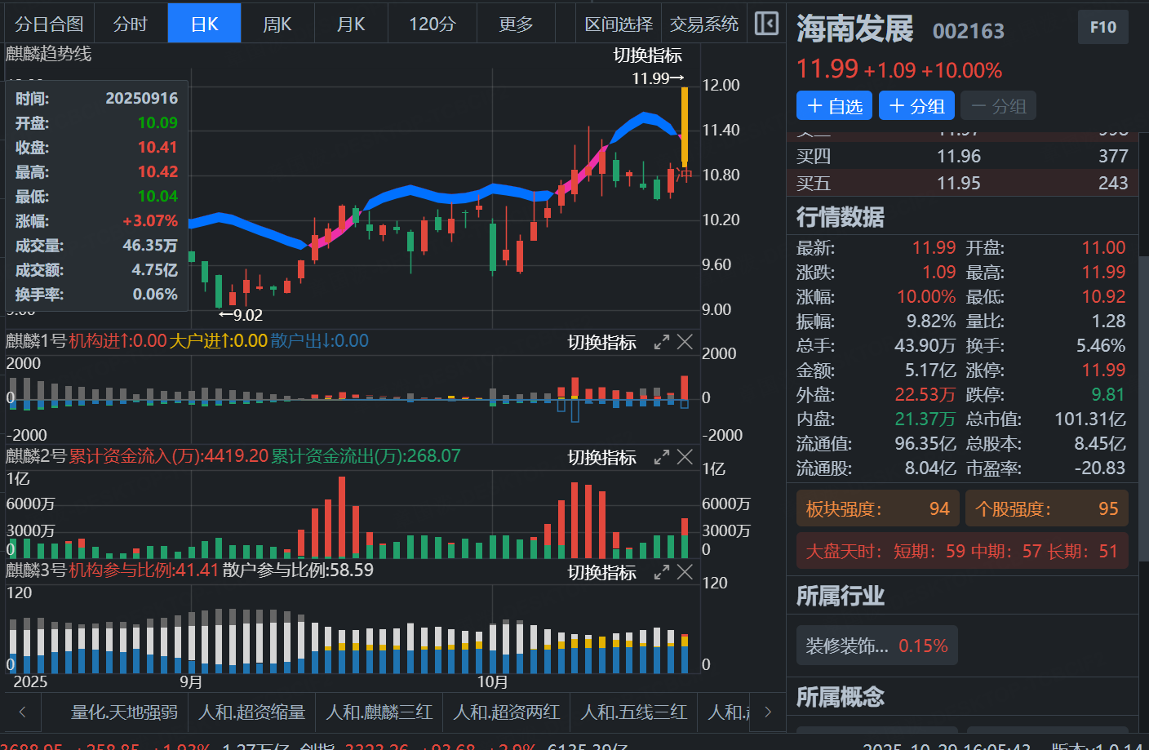This screenshot has width=1149, height=750.
Task: Click the 装修装饰 industry tag
Action: pos(876,646)
